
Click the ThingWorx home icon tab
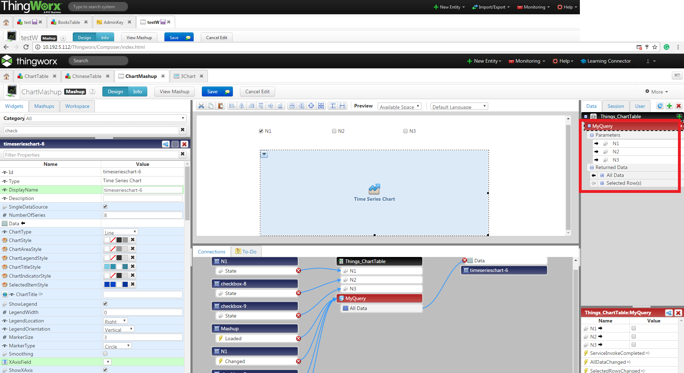tap(6, 76)
